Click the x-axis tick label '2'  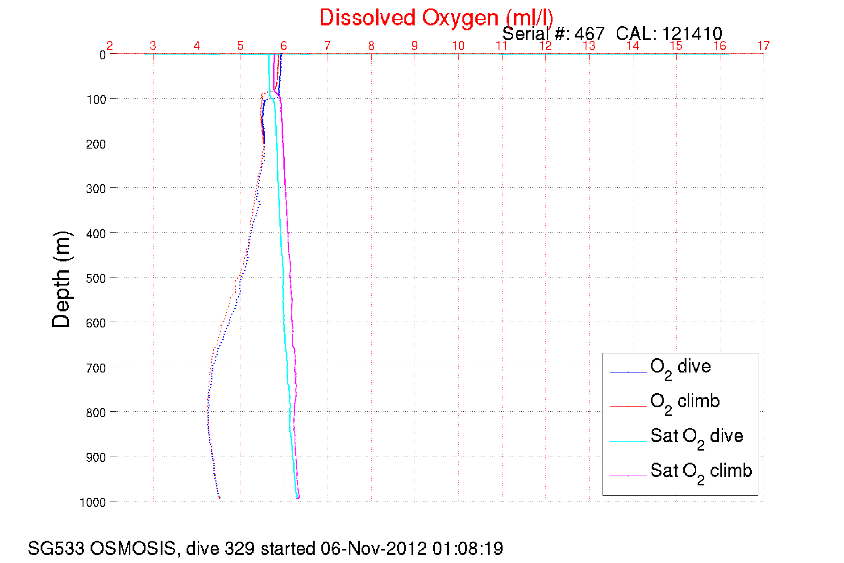coord(110,46)
